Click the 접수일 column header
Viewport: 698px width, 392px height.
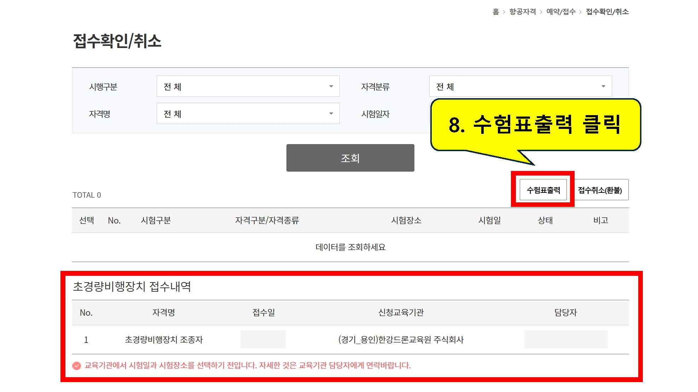(x=263, y=313)
